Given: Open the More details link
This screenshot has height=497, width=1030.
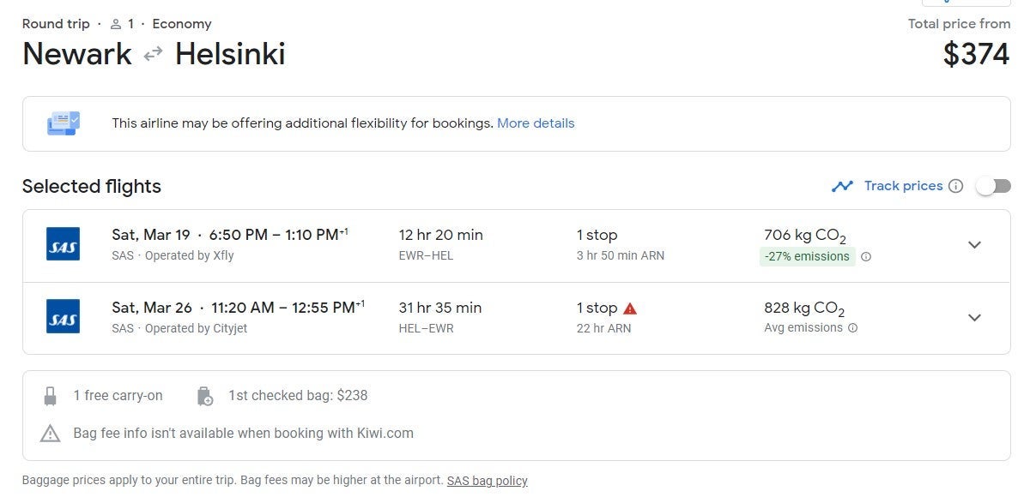Looking at the screenshot, I should point(536,123).
